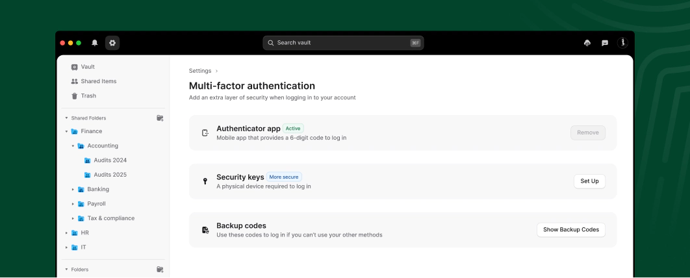Click the Vault safe icon

(74, 67)
